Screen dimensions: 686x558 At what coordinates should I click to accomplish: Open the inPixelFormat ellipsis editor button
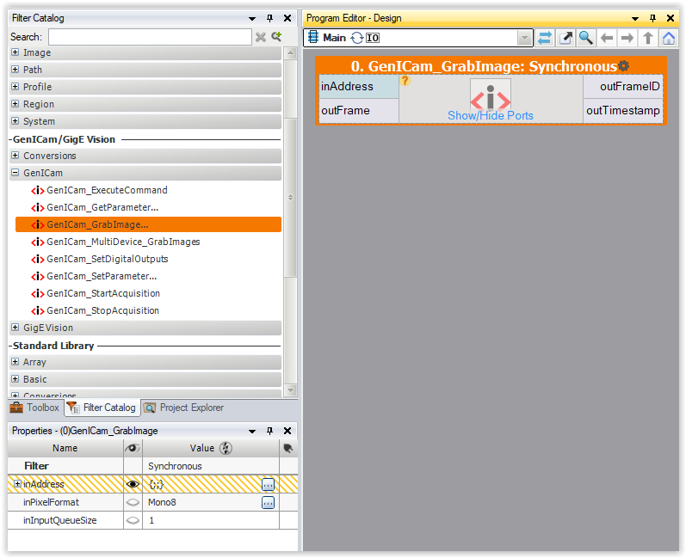point(268,502)
